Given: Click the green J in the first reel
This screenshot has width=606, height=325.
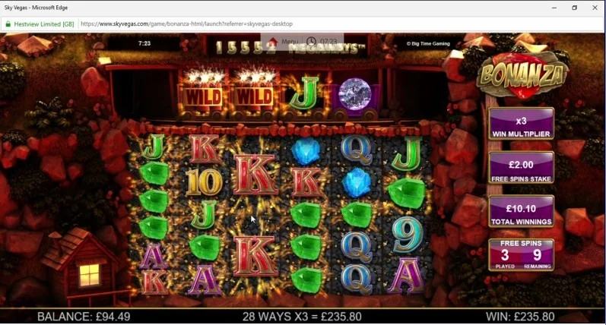Looking at the screenshot, I should (x=154, y=147).
